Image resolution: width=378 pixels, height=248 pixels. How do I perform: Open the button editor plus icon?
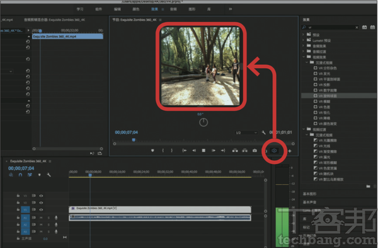pos(290,151)
